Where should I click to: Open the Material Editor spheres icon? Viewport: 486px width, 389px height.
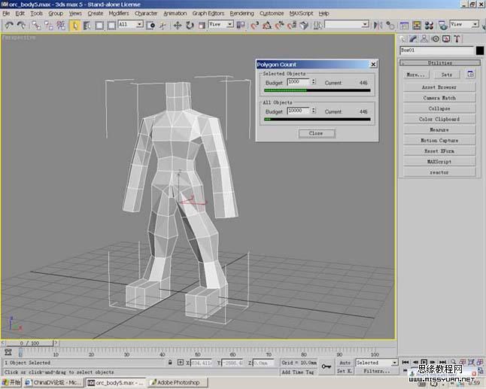click(x=429, y=26)
